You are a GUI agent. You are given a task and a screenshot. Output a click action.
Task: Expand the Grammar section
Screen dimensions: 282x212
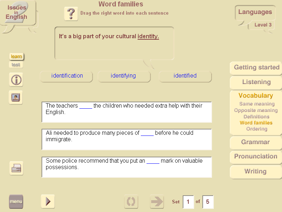(x=256, y=142)
